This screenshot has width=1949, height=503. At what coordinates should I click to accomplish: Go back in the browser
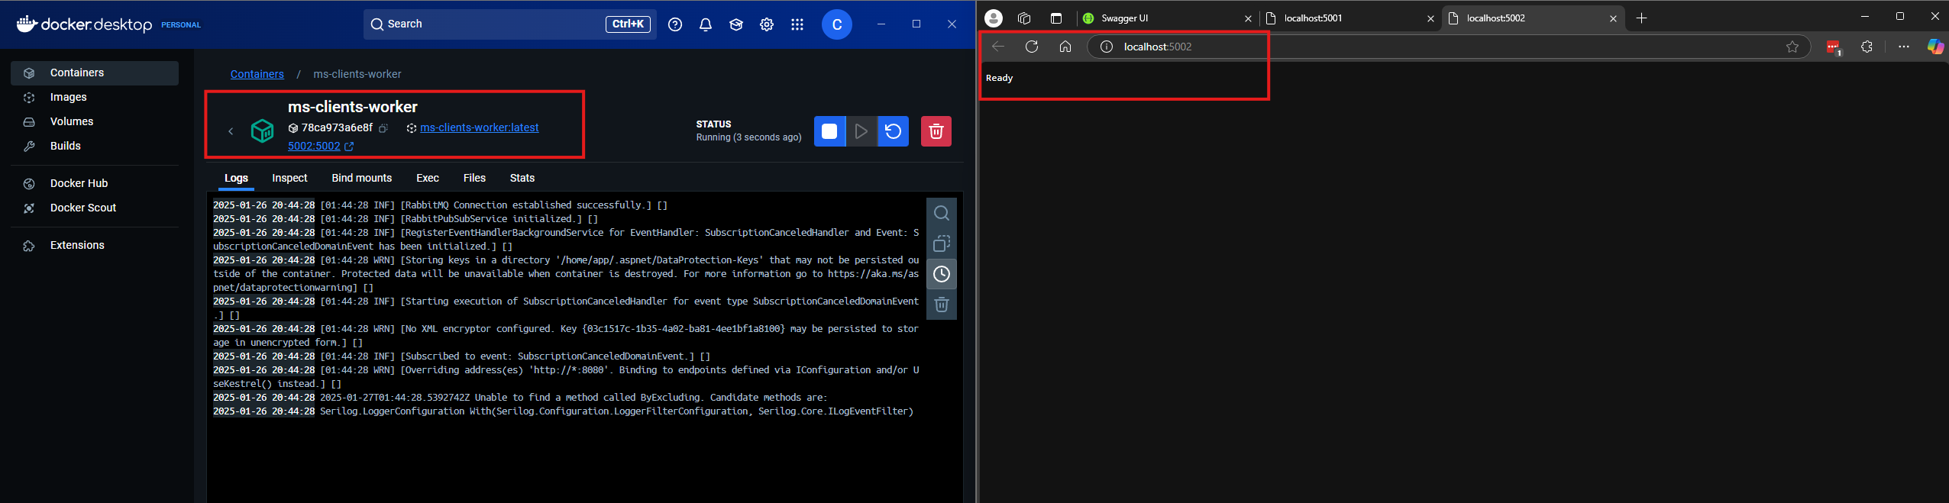tap(998, 47)
